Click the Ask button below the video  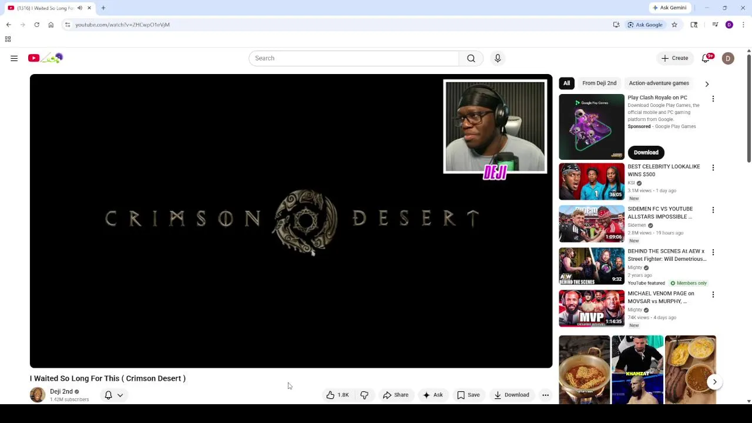click(432, 395)
